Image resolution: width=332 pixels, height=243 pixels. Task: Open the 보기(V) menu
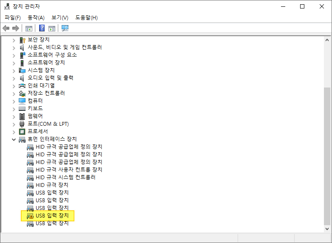coord(60,17)
